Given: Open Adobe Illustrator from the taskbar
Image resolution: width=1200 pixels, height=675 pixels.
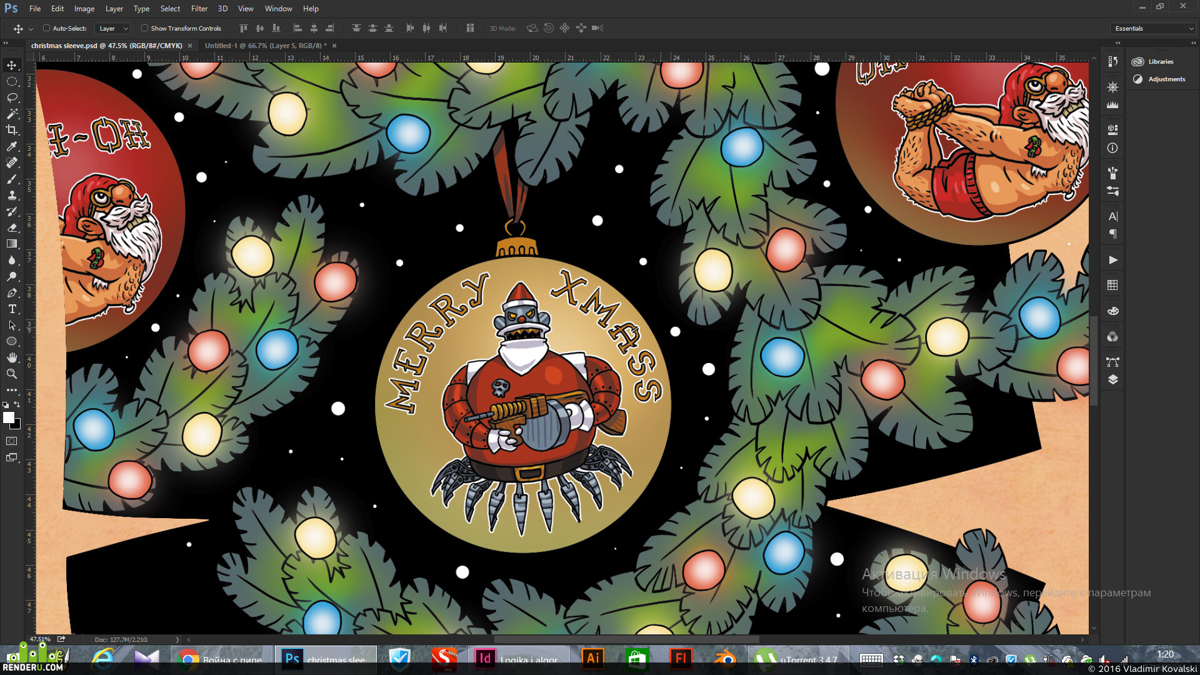Looking at the screenshot, I should (x=592, y=658).
